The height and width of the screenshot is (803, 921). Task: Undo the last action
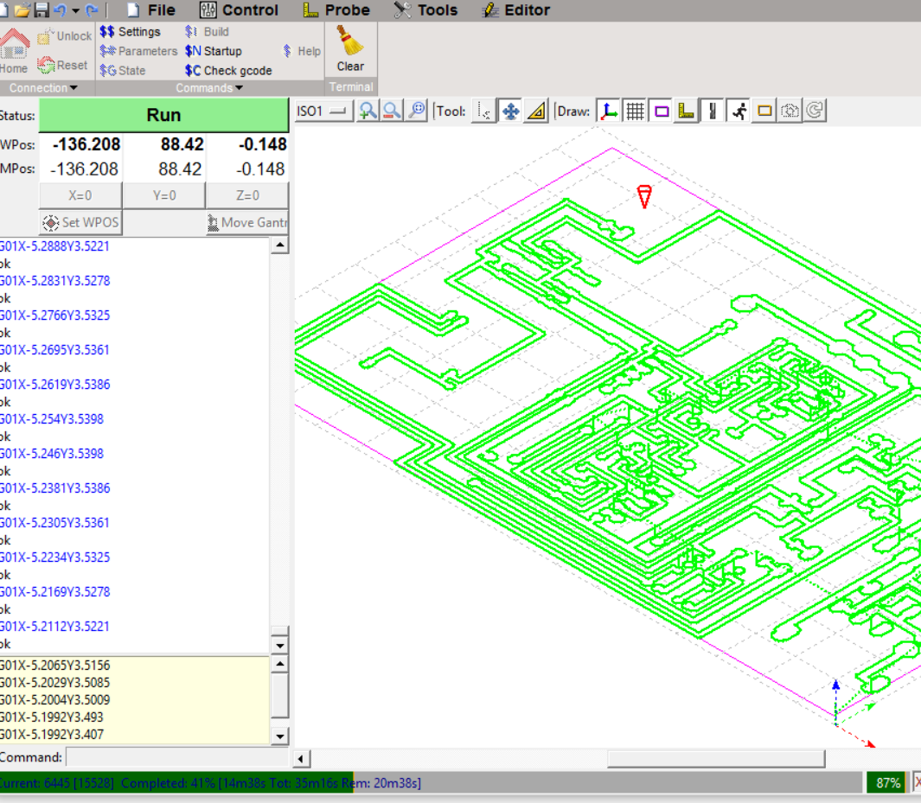pyautogui.click(x=60, y=10)
